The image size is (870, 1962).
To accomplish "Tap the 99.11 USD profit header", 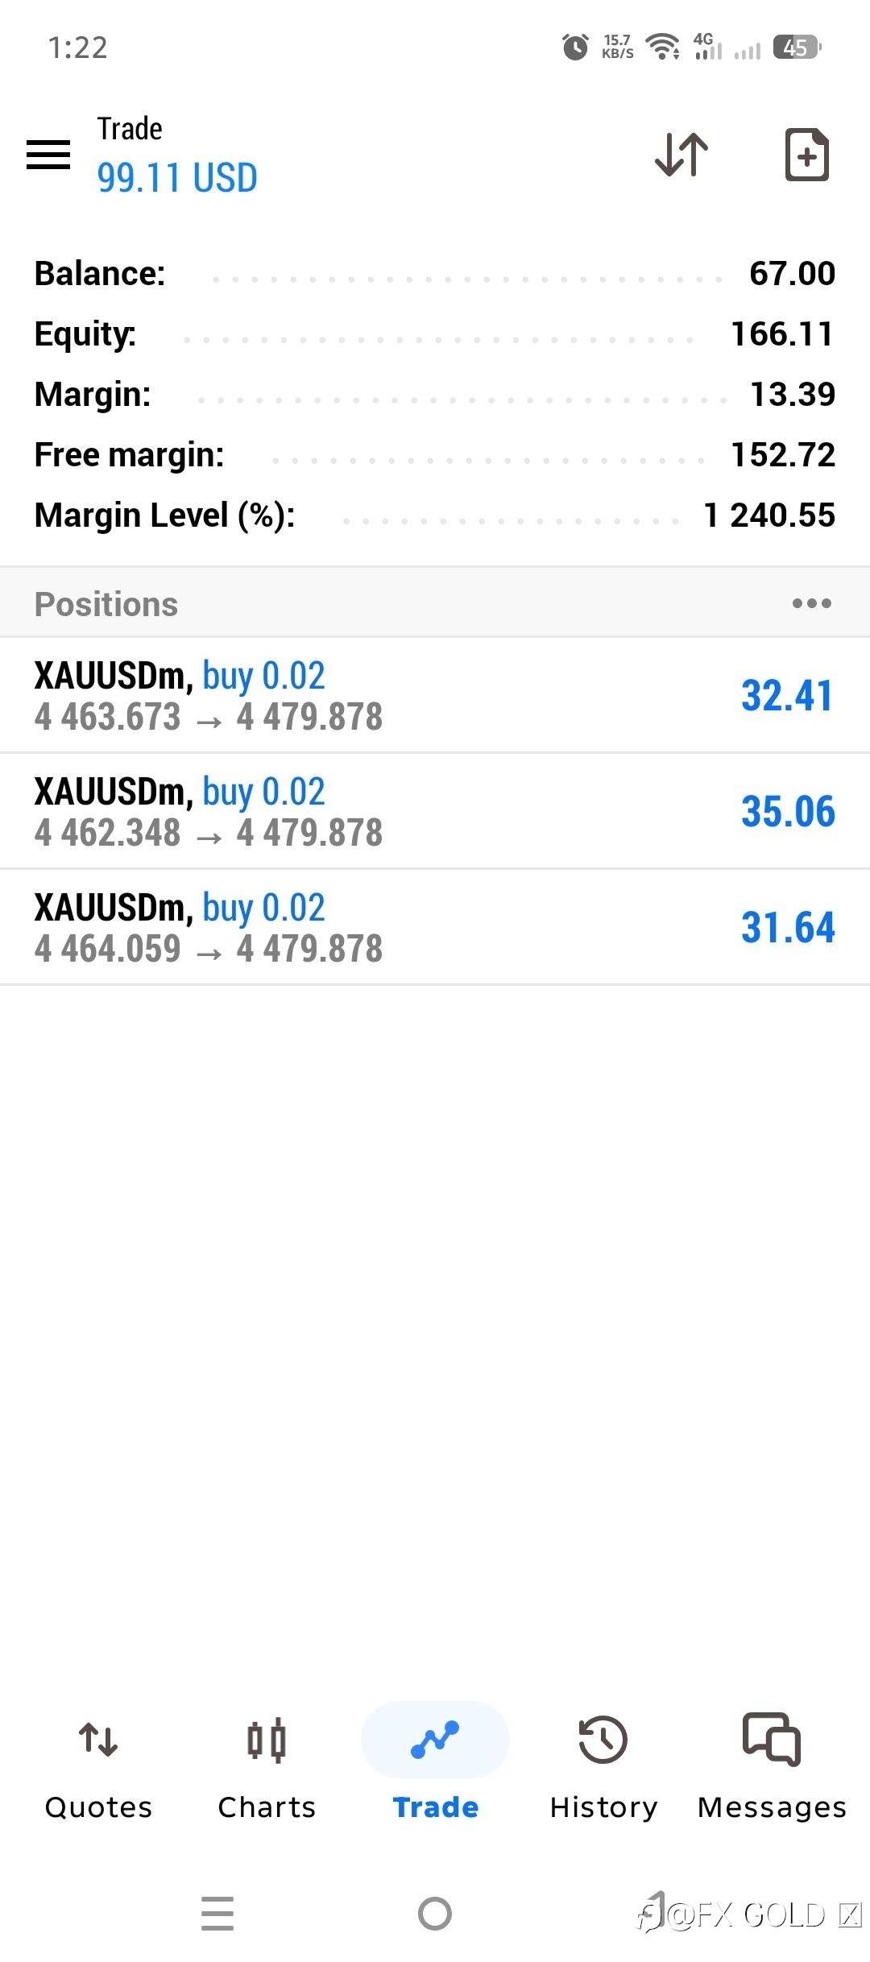I will click(177, 177).
